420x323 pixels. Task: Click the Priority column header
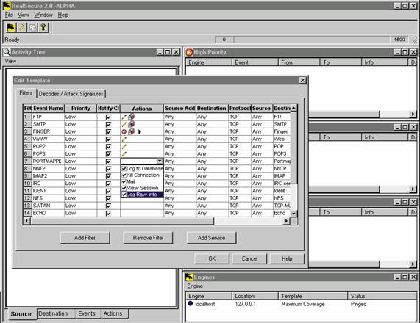[x=81, y=109]
